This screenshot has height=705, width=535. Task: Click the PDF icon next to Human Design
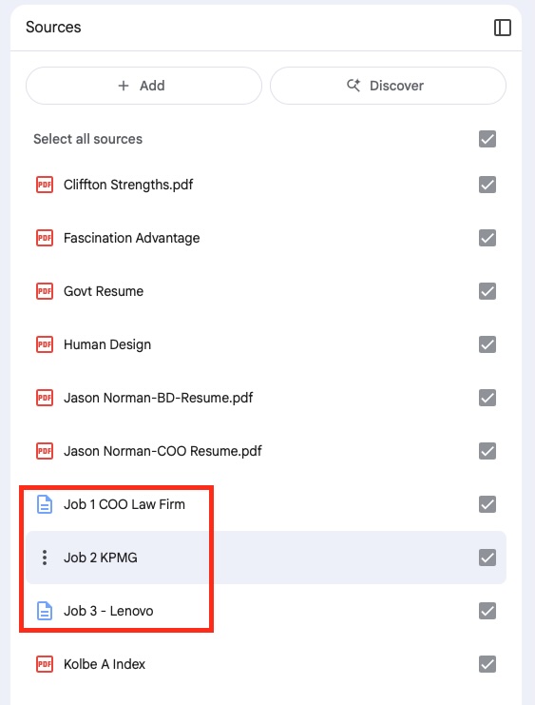(45, 344)
